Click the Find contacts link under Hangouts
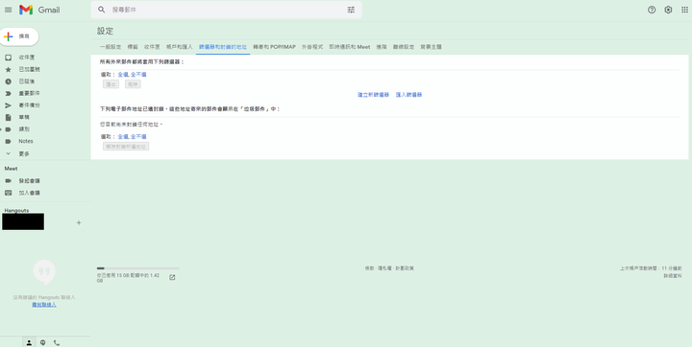The image size is (692, 347). click(44, 305)
